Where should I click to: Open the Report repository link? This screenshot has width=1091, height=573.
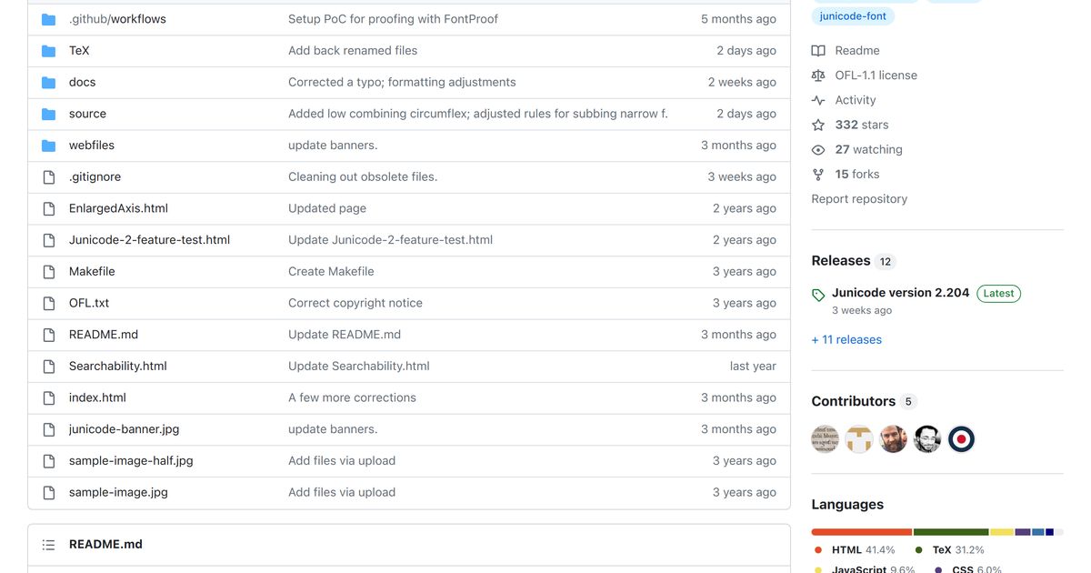tap(858, 198)
